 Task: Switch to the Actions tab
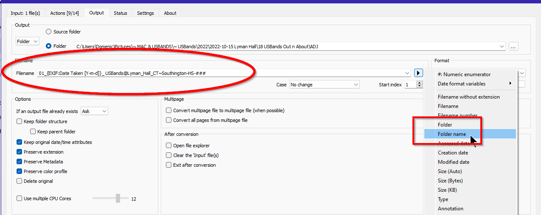pos(64,13)
